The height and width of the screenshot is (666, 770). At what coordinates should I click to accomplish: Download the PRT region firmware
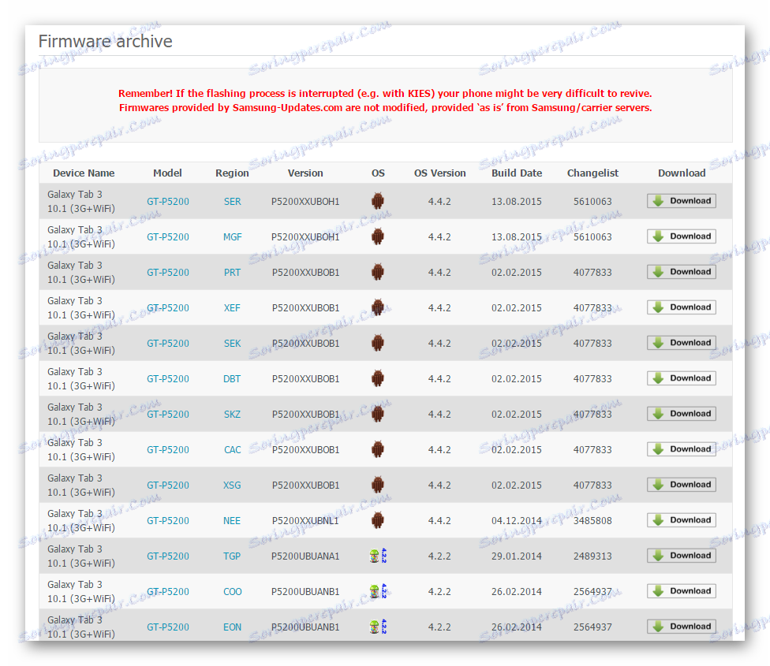point(681,272)
